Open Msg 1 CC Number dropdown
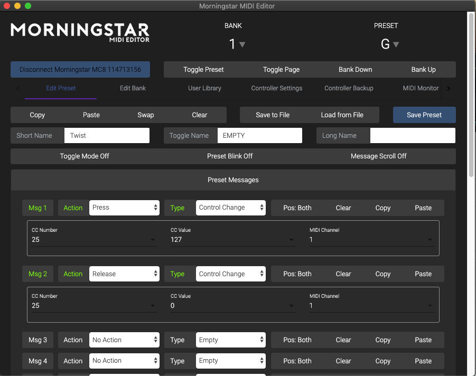The width and height of the screenshot is (476, 376). [94, 239]
